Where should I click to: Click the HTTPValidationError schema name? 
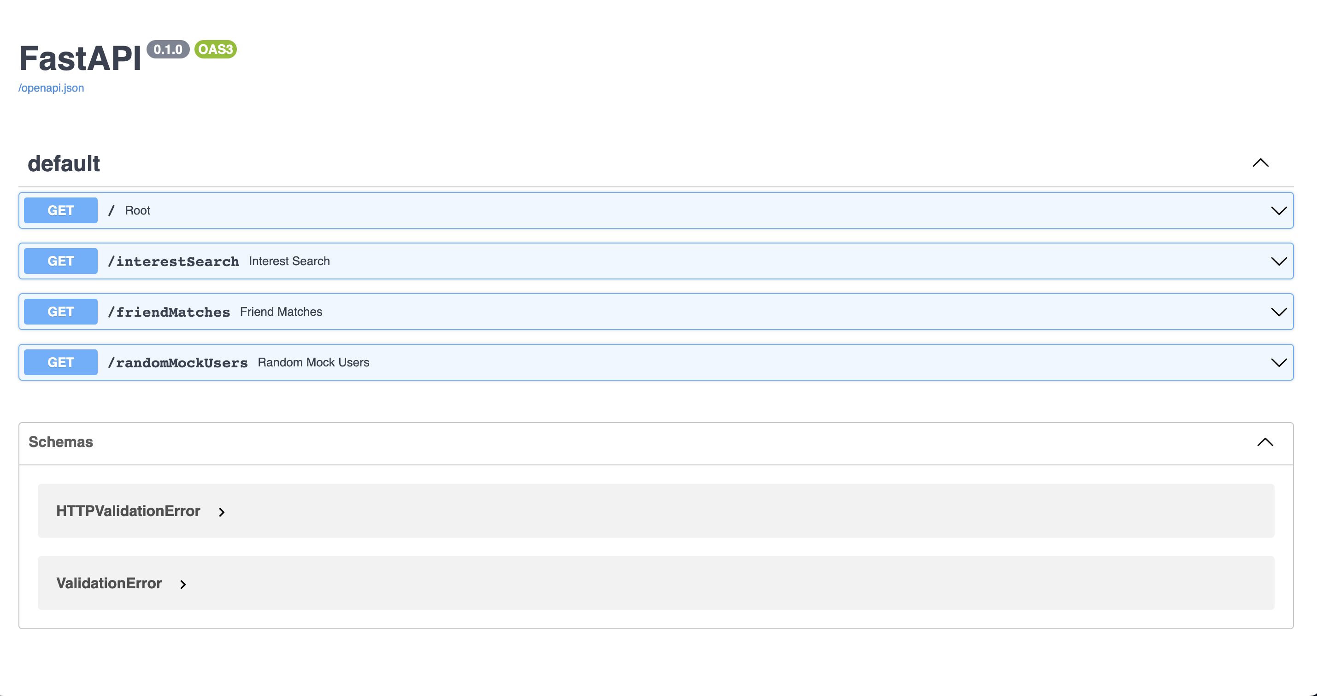(128, 510)
